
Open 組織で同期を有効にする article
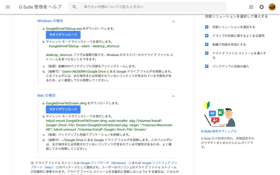click(229, 45)
